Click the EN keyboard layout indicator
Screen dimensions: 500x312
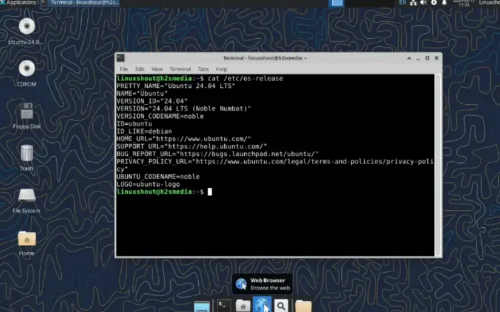(403, 2)
